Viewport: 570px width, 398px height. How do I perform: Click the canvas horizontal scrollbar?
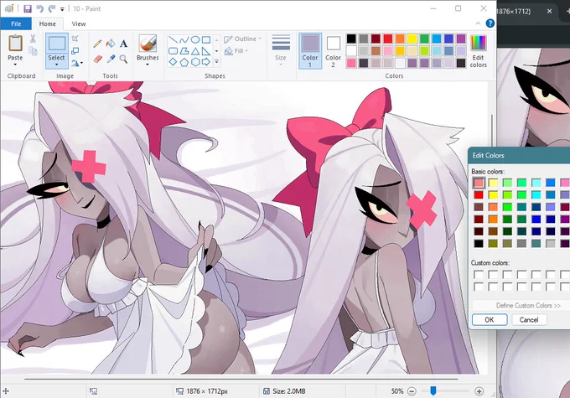tap(241, 379)
